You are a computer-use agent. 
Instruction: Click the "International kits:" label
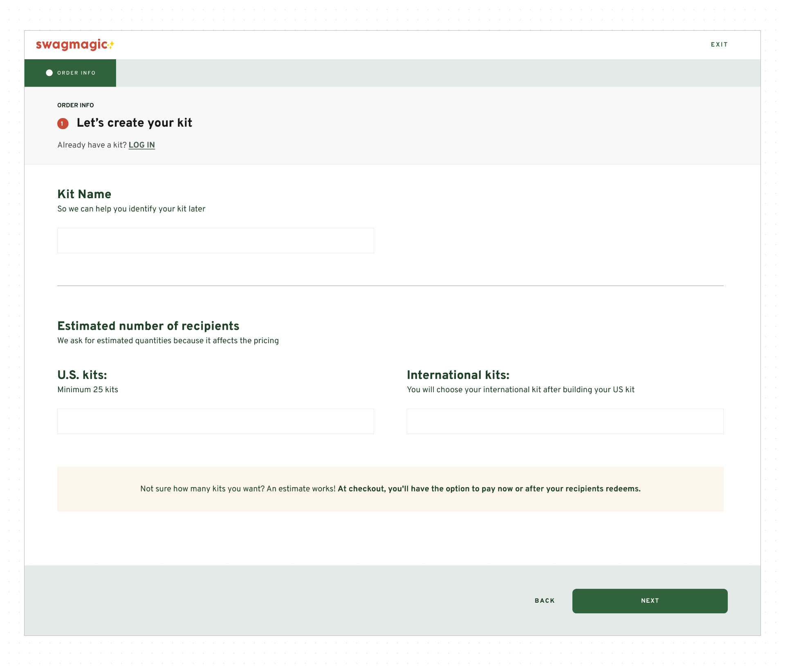458,375
